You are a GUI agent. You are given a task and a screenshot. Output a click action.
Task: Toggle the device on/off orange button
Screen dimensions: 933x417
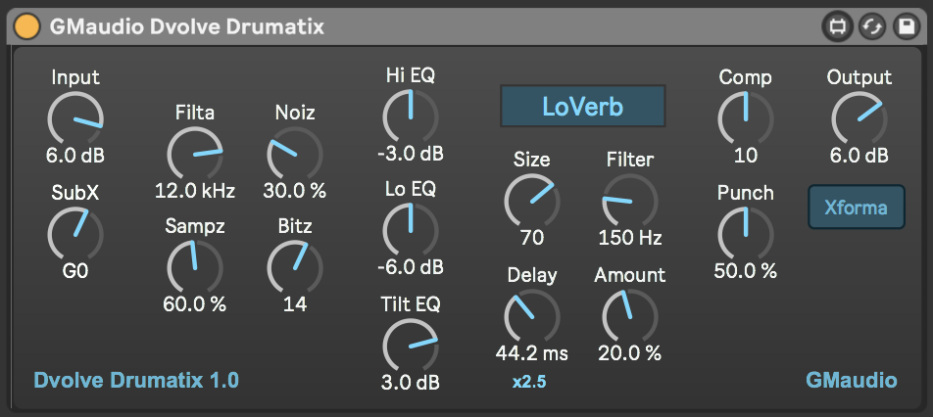[28, 26]
